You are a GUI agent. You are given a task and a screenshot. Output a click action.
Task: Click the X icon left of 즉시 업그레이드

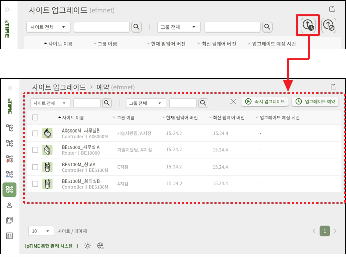[233, 102]
